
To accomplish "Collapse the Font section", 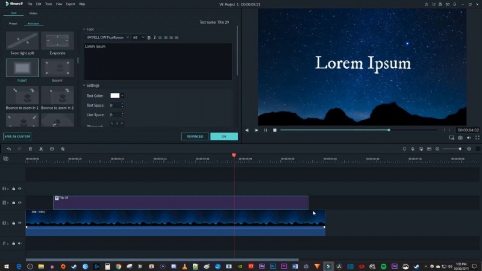I will [84, 29].
